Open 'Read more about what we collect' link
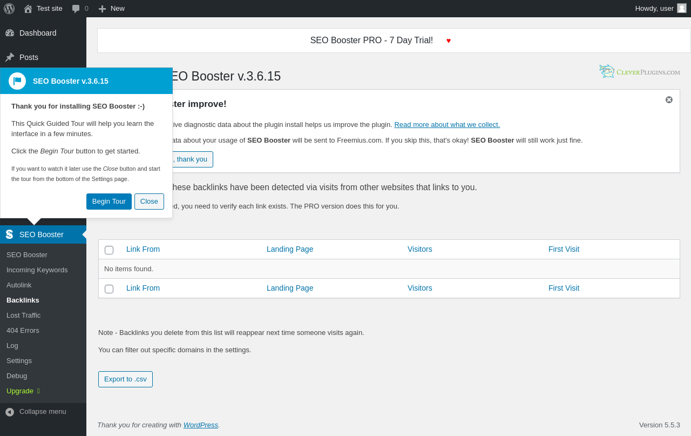This screenshot has width=691, height=436. 447,125
